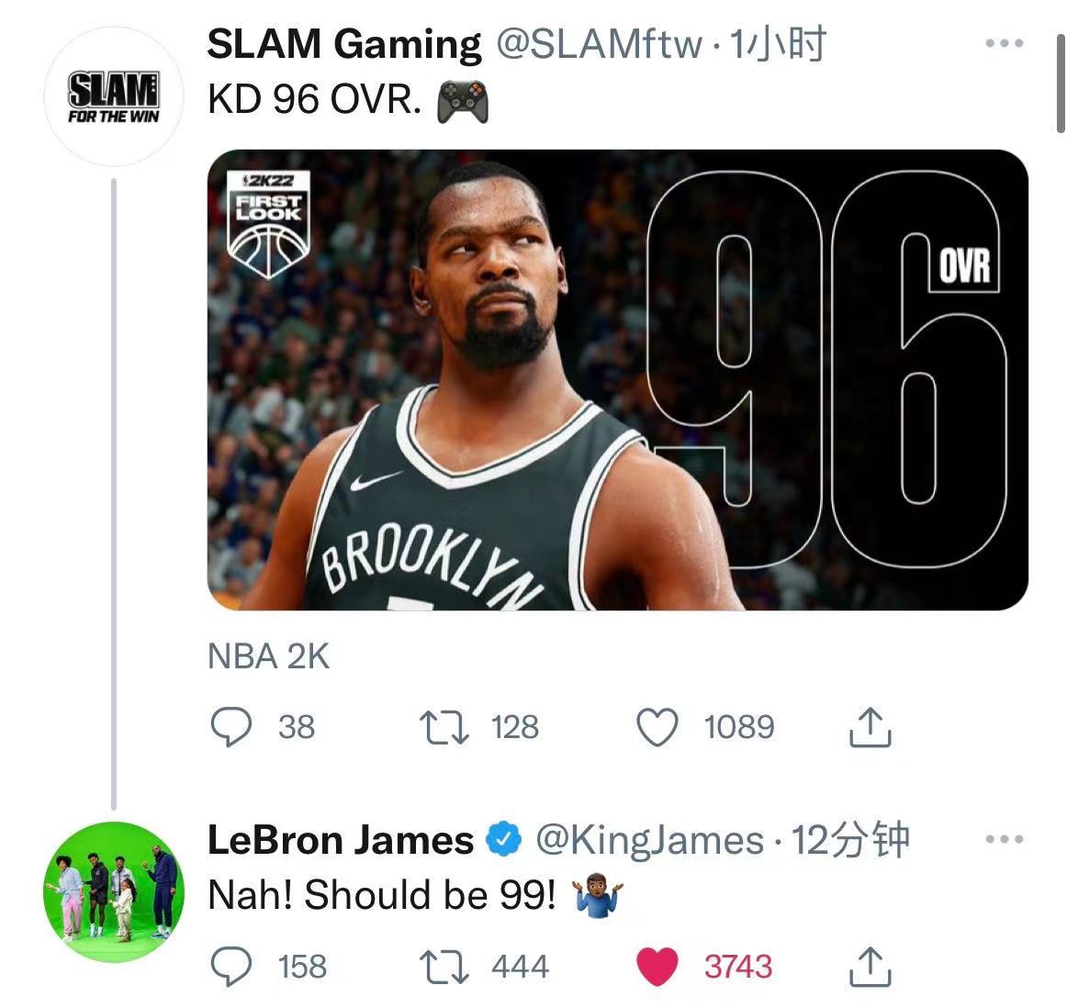
Task: Open the @KingJames handle
Action: point(650,841)
